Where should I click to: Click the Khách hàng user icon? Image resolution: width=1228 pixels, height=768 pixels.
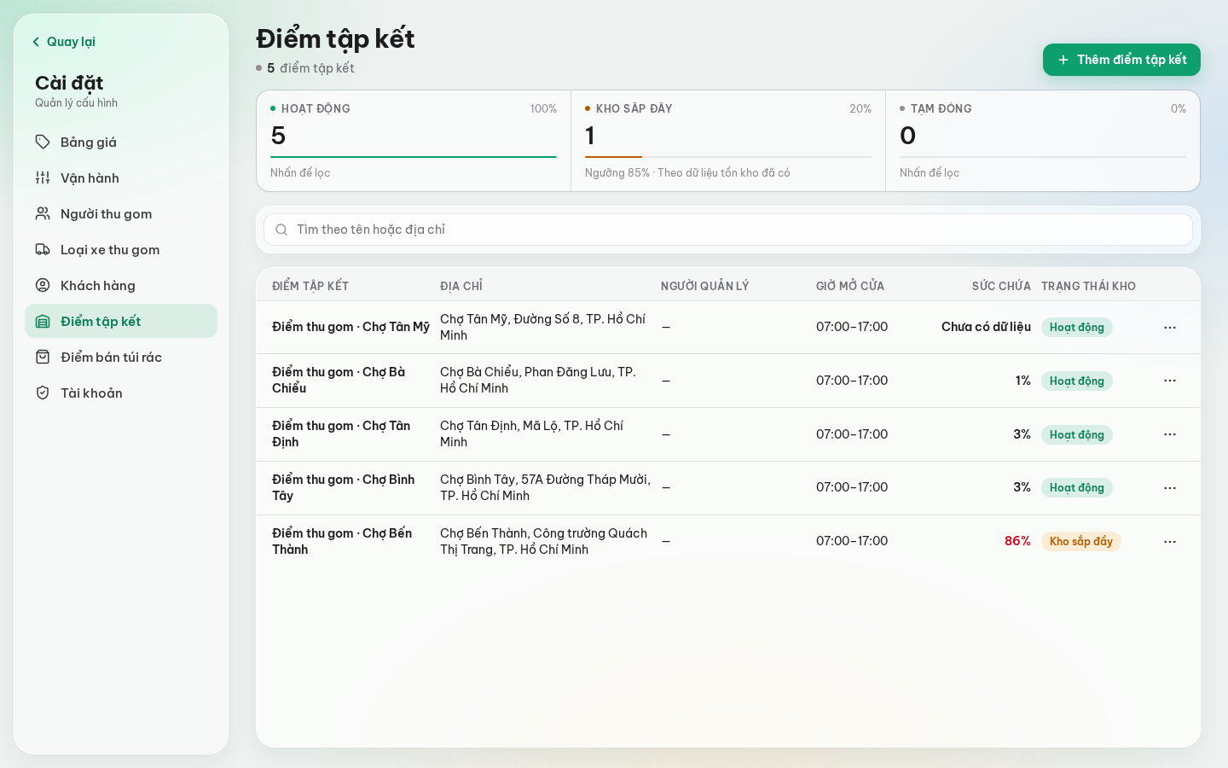coord(43,285)
